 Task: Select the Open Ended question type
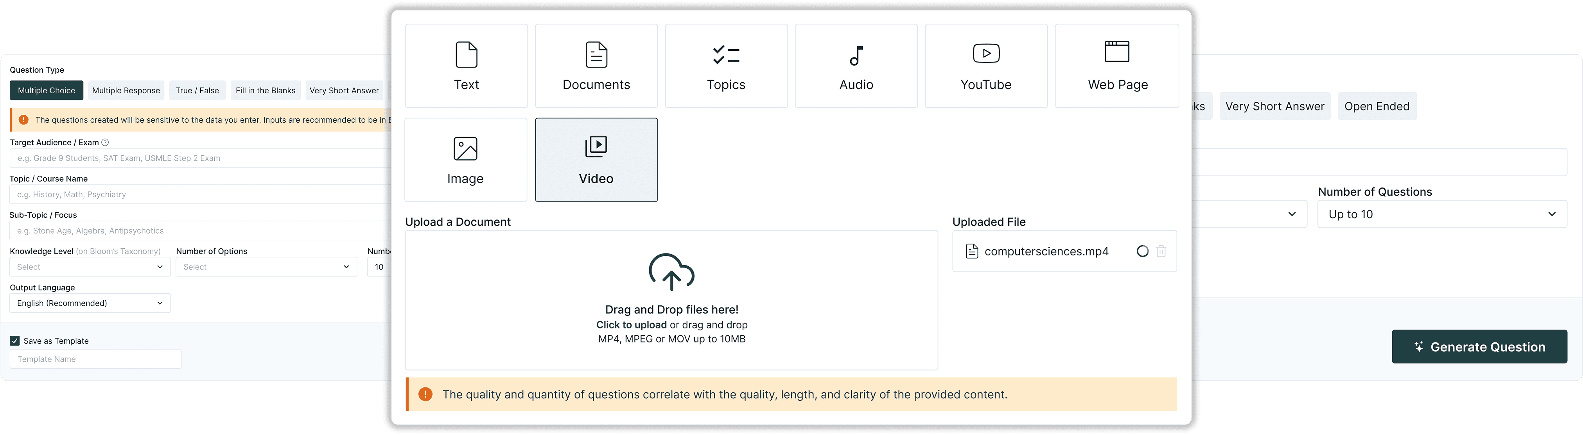tap(1377, 105)
